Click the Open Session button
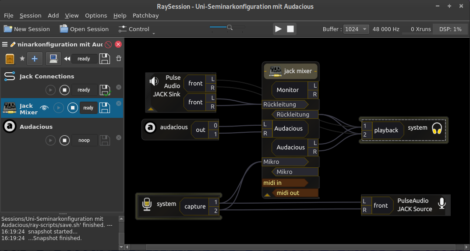Image resolution: width=470 pixels, height=251 pixels. coord(84,29)
